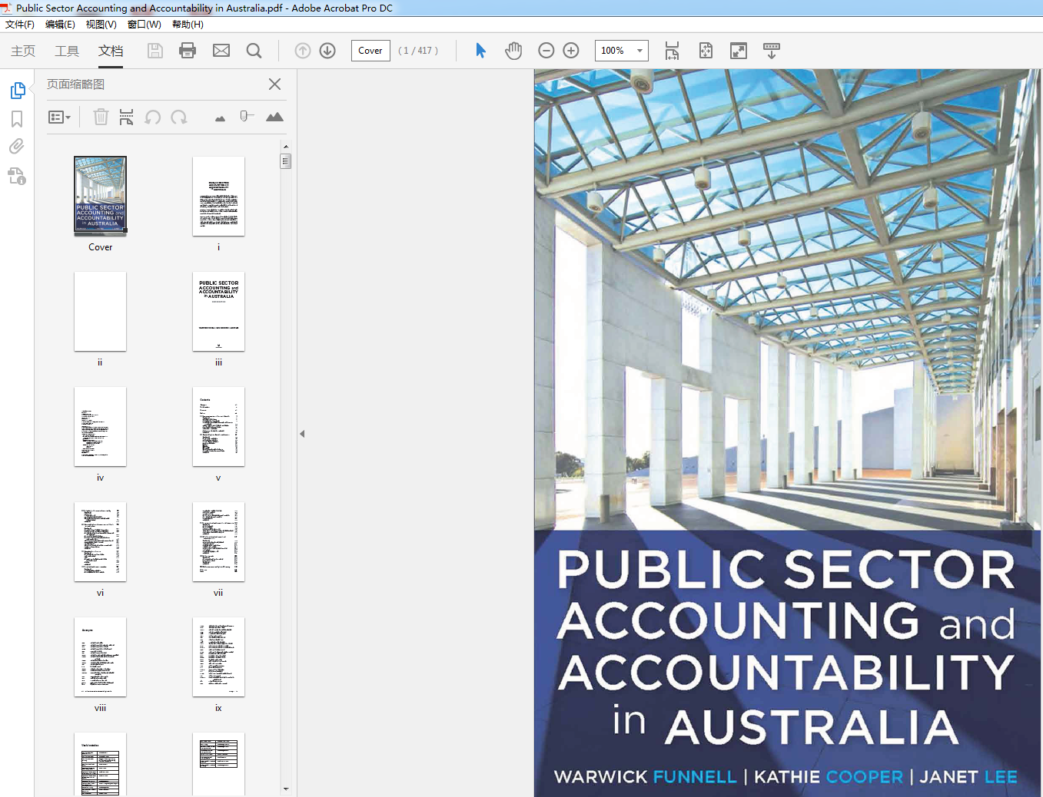Open thumbnail panel options dropdown
The image size is (1043, 797).
(59, 117)
